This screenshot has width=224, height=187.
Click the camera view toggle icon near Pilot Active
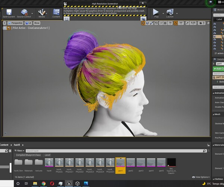[x=9, y=28]
